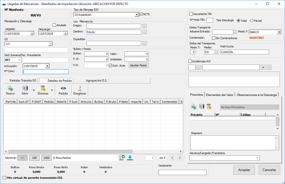This screenshot has height=184, width=285.
Task: Expand the Modo.T BARCO dropdown
Action: [279, 32]
